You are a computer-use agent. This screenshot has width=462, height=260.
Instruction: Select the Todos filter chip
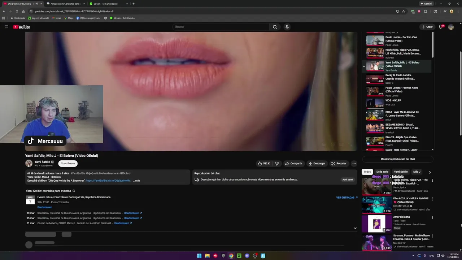click(x=367, y=172)
